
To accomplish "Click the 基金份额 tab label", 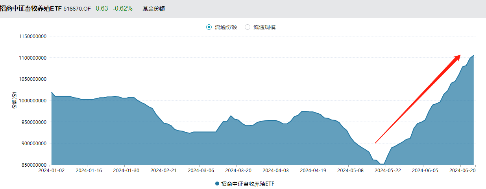I will [x=153, y=9].
